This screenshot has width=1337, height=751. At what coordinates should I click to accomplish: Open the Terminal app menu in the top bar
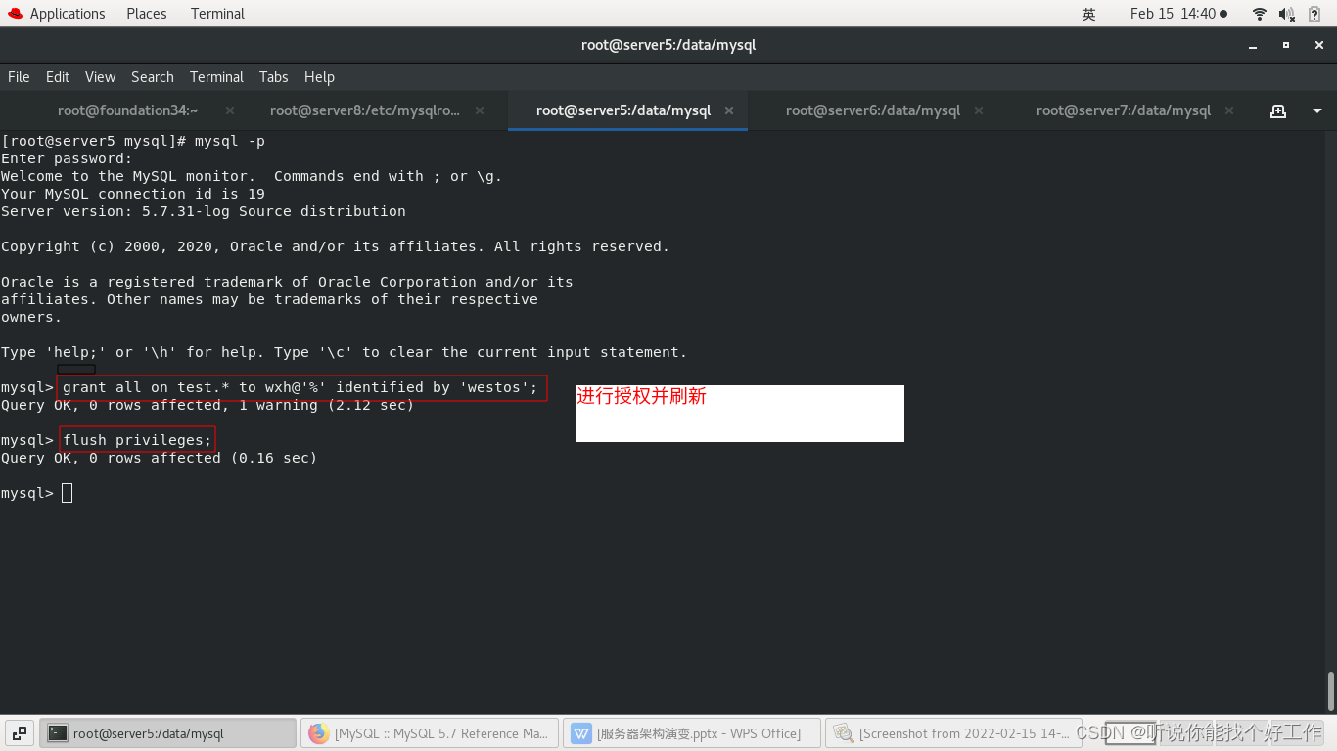pyautogui.click(x=217, y=14)
